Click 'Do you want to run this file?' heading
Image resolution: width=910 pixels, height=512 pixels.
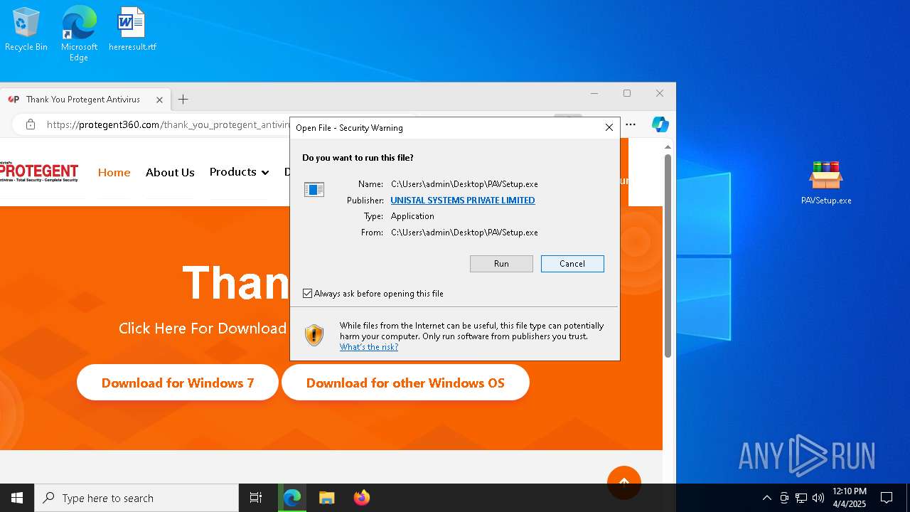pos(358,158)
